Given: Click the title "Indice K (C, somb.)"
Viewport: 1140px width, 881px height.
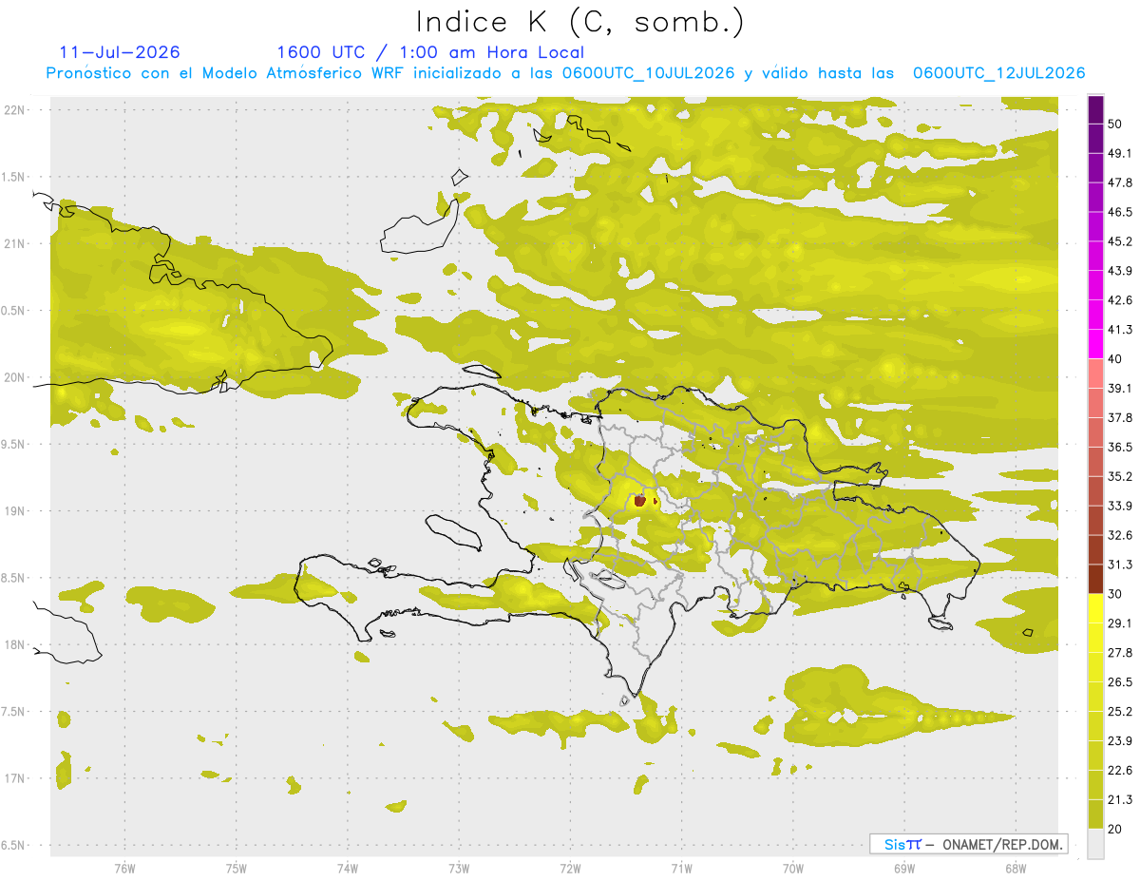Looking at the screenshot, I should coord(579,23).
